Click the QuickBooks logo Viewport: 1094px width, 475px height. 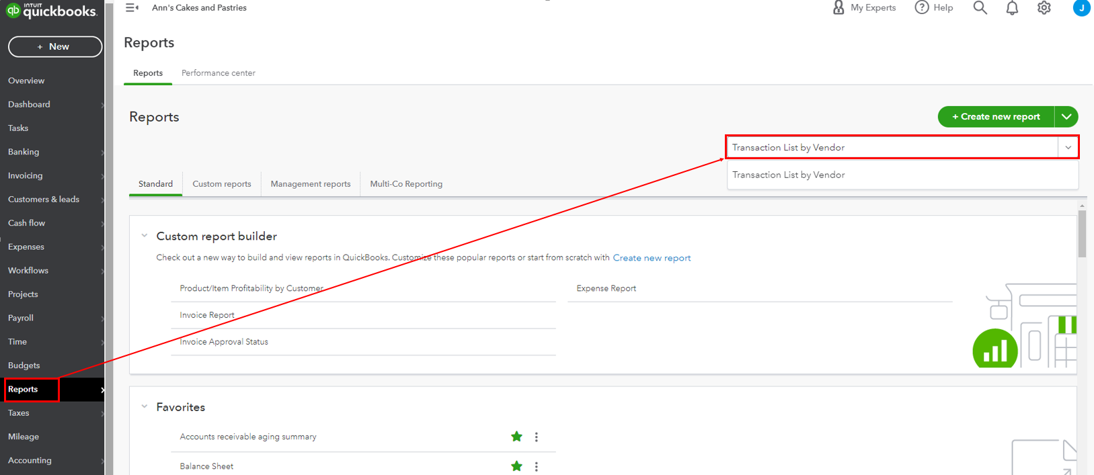pos(52,10)
